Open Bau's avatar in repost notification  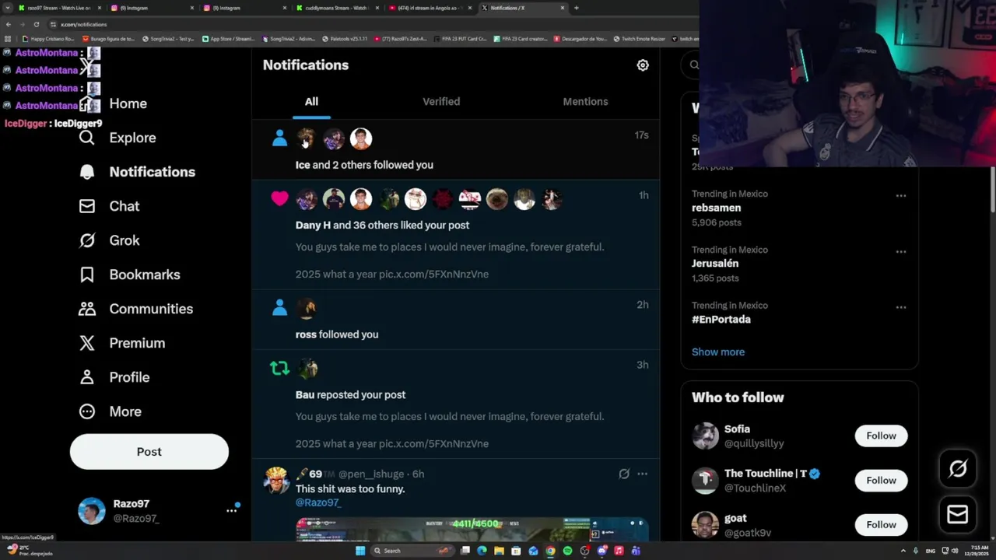pyautogui.click(x=307, y=369)
